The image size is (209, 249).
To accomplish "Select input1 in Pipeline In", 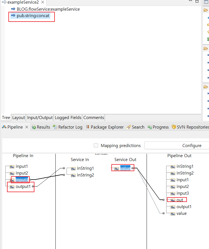I will point(22,166).
